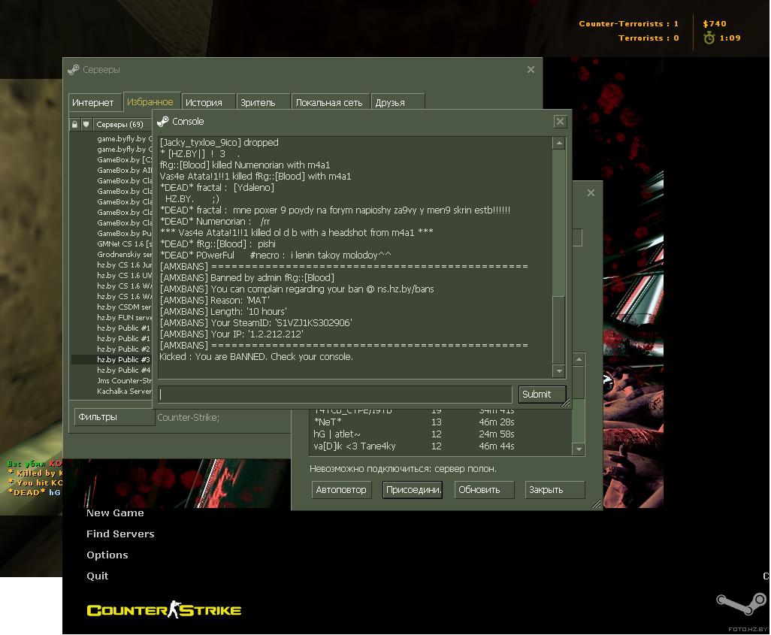Select the hz.by FUN server row
This screenshot has height=635, width=771.
112,317
